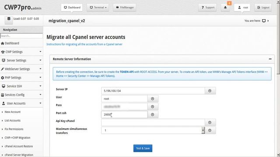Click the PHP Settings gear icon
280x157 pixels.
(x=2, y=78)
